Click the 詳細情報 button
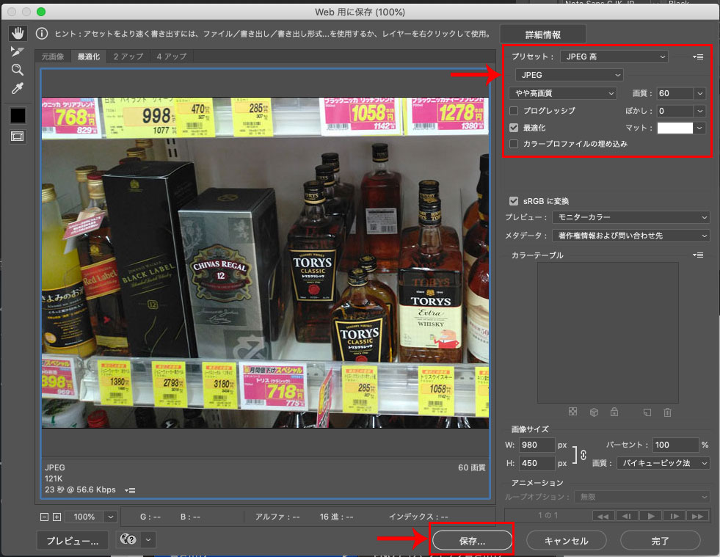The image size is (720, 557). coord(543,34)
